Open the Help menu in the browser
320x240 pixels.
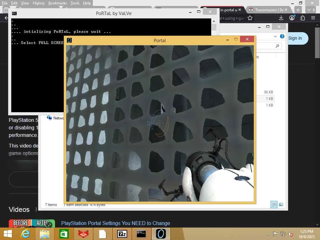[87, 3]
